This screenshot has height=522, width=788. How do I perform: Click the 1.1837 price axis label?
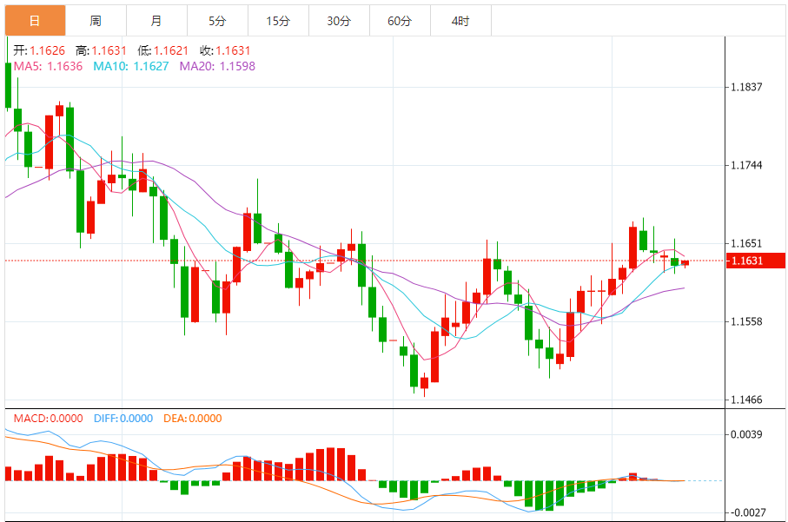pos(747,87)
